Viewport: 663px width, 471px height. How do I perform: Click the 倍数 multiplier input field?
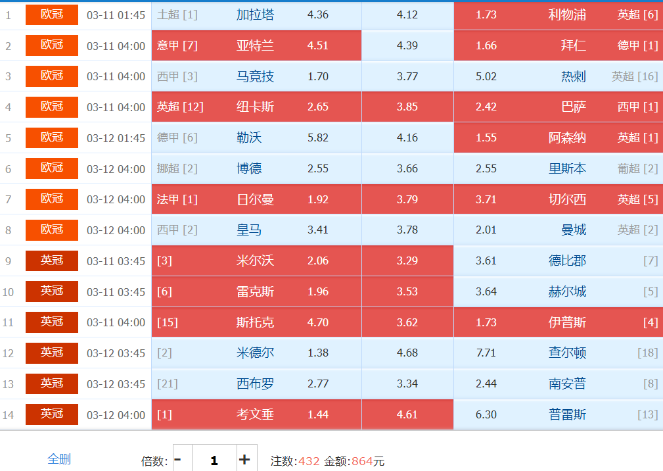[214, 459]
